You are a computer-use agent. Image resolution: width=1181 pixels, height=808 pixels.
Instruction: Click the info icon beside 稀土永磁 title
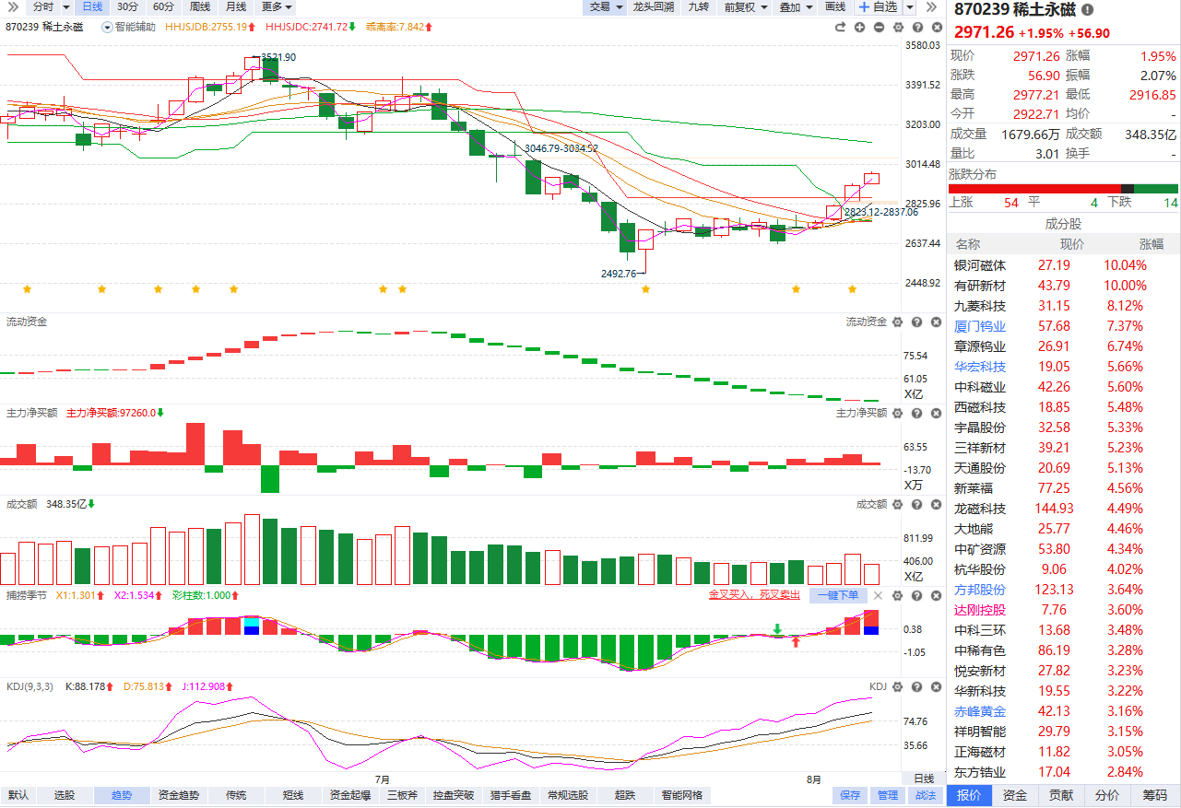[x=1087, y=9]
